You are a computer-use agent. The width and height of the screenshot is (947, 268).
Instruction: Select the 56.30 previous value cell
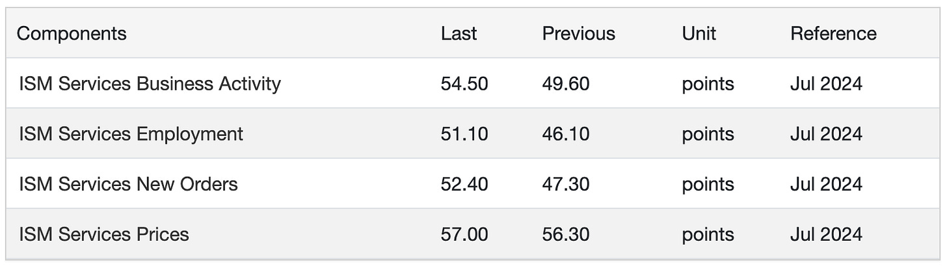[566, 234]
